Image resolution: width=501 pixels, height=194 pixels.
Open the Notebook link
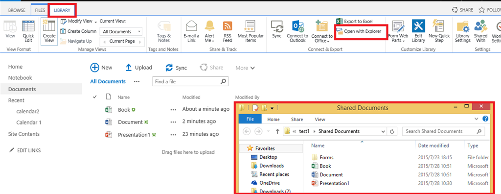tap(20, 78)
